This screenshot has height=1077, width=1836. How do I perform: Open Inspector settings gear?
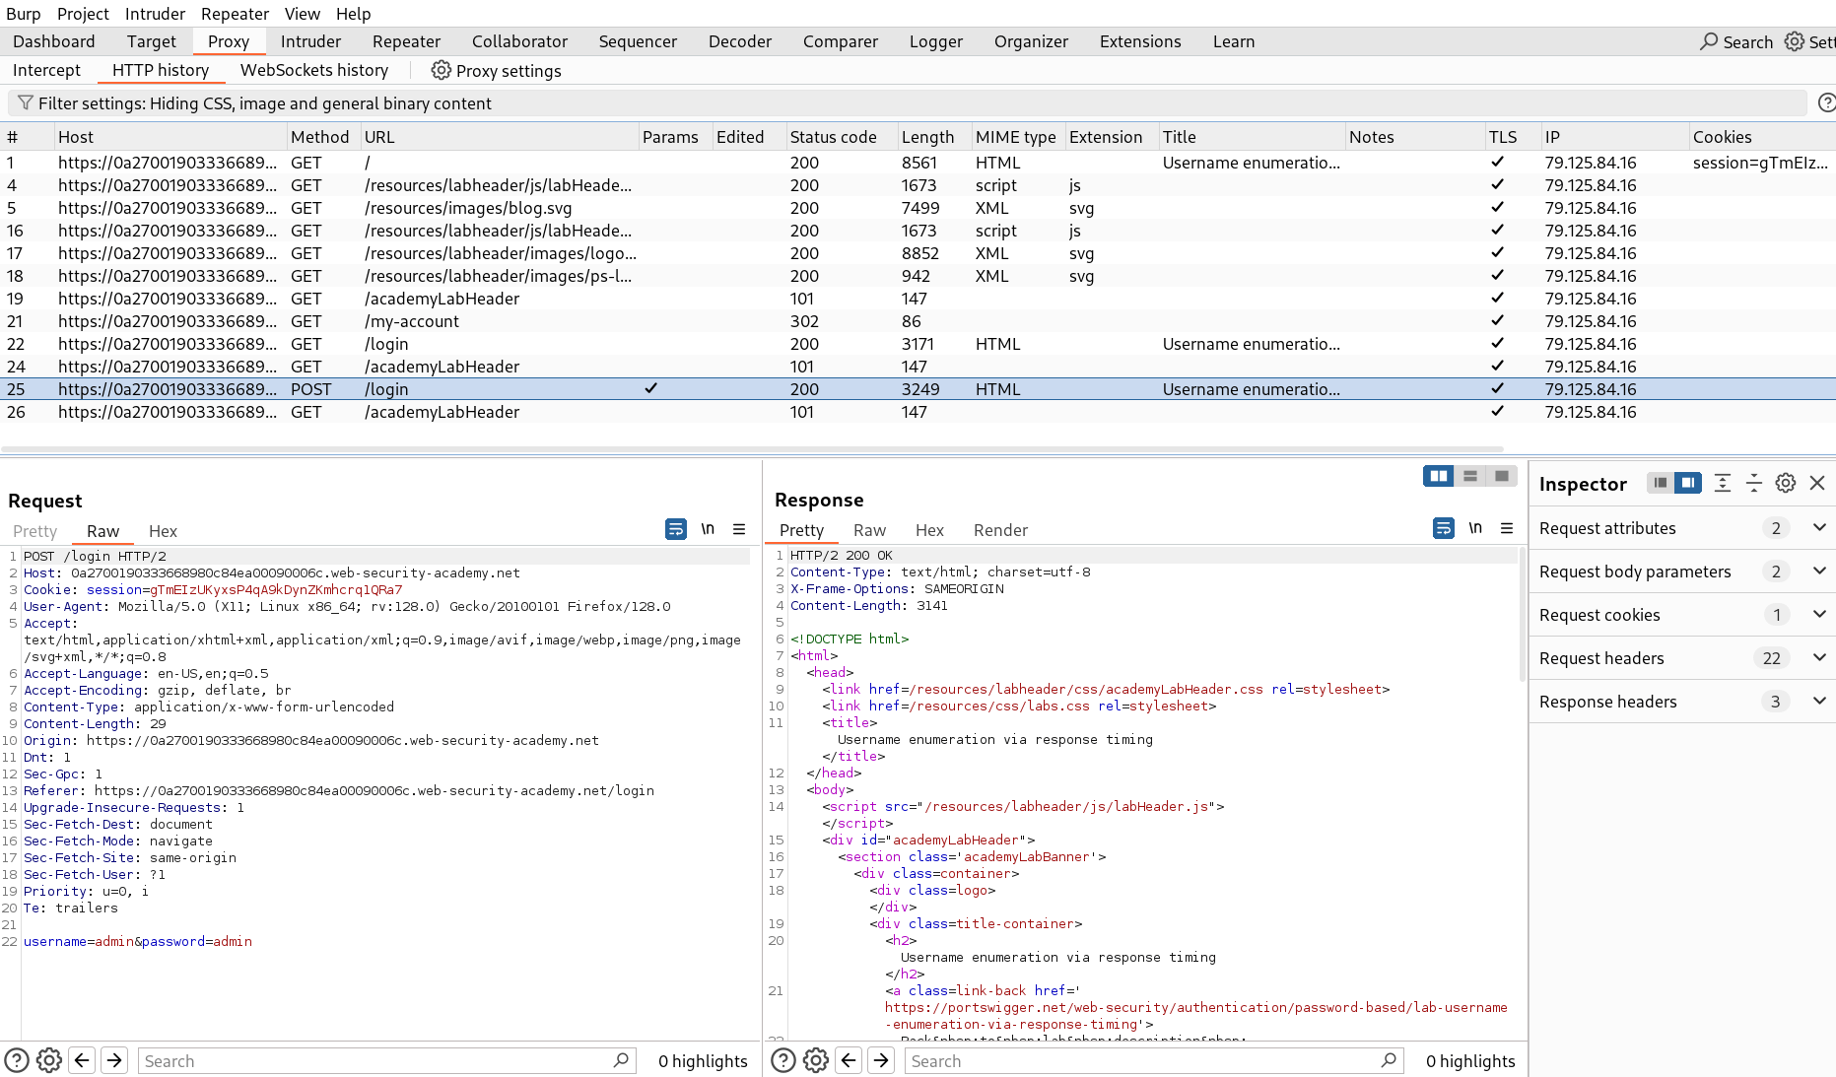click(x=1785, y=483)
